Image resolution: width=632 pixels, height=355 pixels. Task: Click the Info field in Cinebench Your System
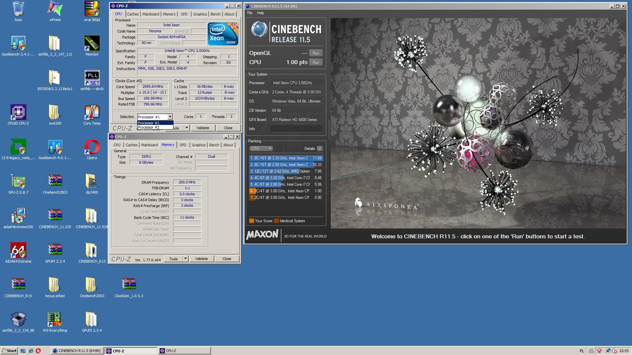click(x=296, y=129)
